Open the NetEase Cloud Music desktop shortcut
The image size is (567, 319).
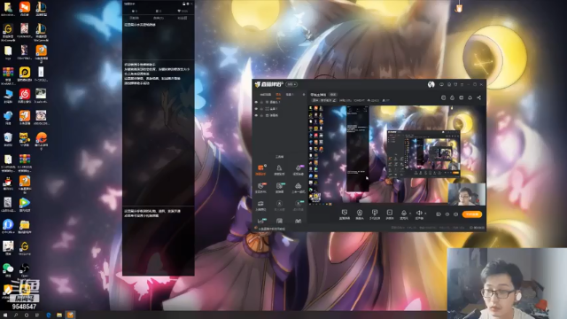25,96
